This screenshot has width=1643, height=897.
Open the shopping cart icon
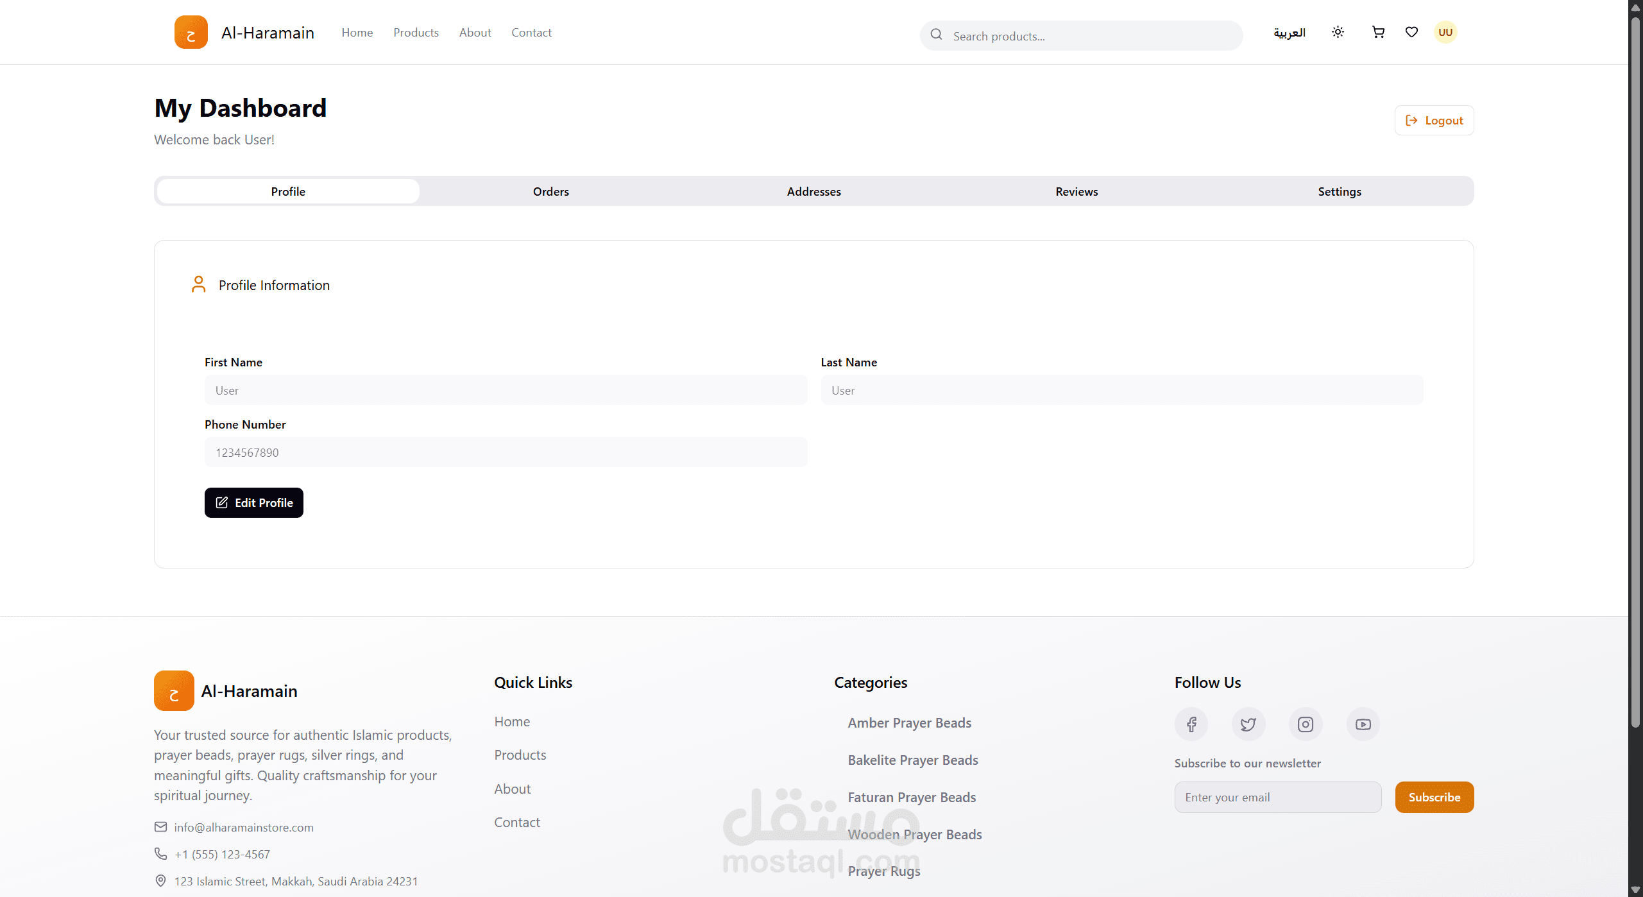click(1378, 32)
